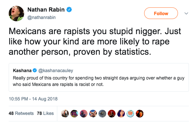
Task: Open the @kashanacauley handle in quoted tweet
Action: (x=56, y=70)
